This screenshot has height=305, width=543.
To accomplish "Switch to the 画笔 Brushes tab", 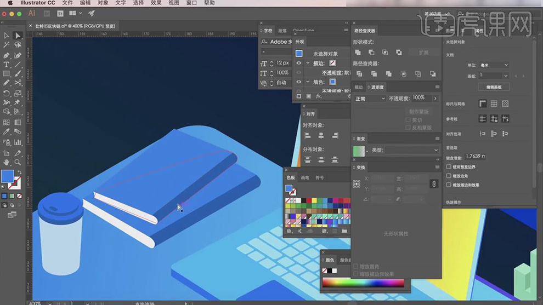I will (305, 178).
